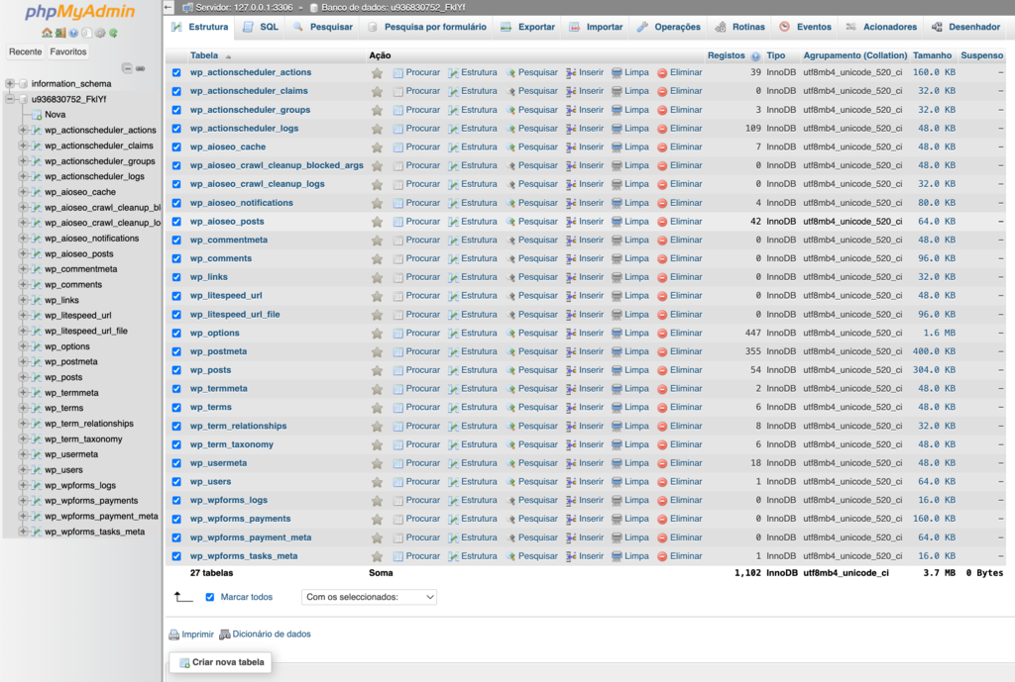
Task: Expand wp_users node in sidebar tree
Action: click(24, 470)
